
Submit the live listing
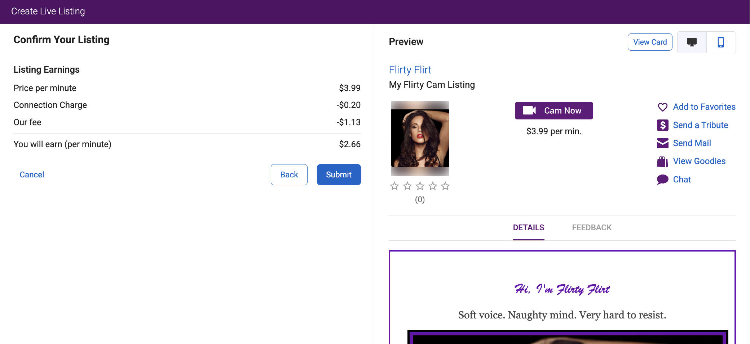(x=339, y=175)
